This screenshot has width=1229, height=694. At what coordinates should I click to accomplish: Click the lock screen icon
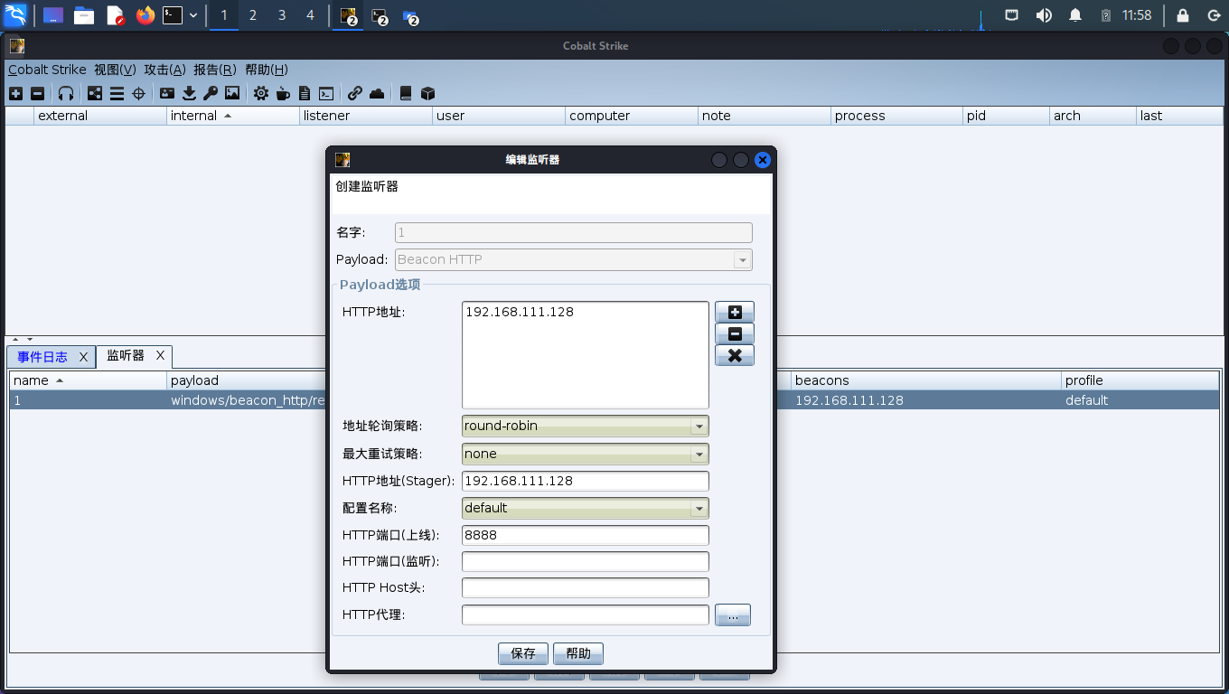point(1182,15)
